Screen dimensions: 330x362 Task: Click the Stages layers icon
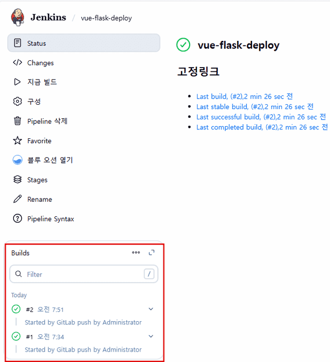pyautogui.click(x=17, y=179)
